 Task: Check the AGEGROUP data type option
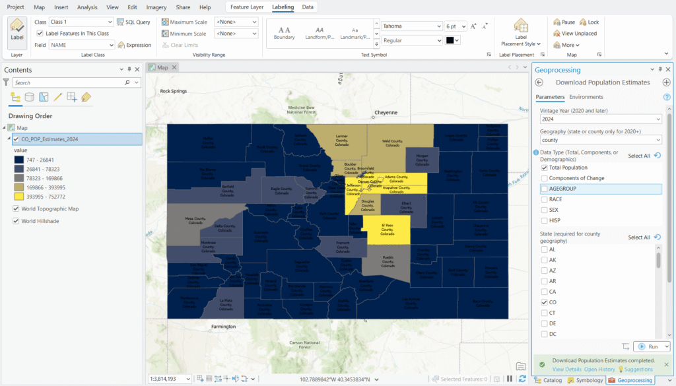(x=544, y=189)
